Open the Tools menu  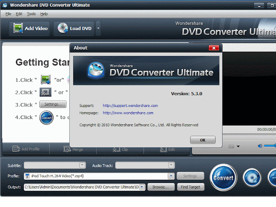point(31,14)
